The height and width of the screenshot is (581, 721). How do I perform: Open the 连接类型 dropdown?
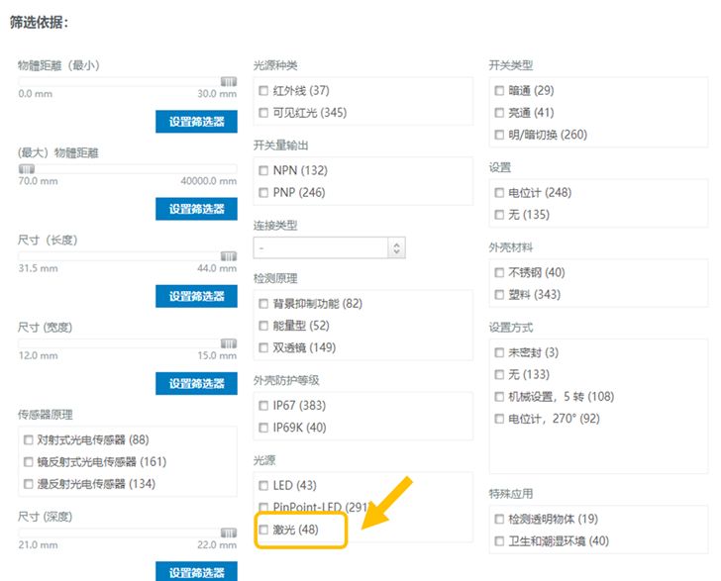pos(329,248)
